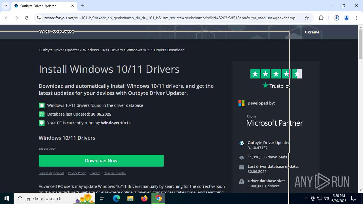Image resolution: width=363 pixels, height=204 pixels.
Task: Open the taskbar clock and date
Action: pos(339,198)
